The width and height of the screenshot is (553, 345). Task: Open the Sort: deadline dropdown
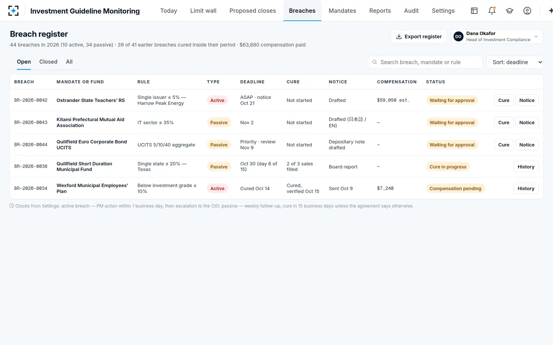(x=515, y=62)
